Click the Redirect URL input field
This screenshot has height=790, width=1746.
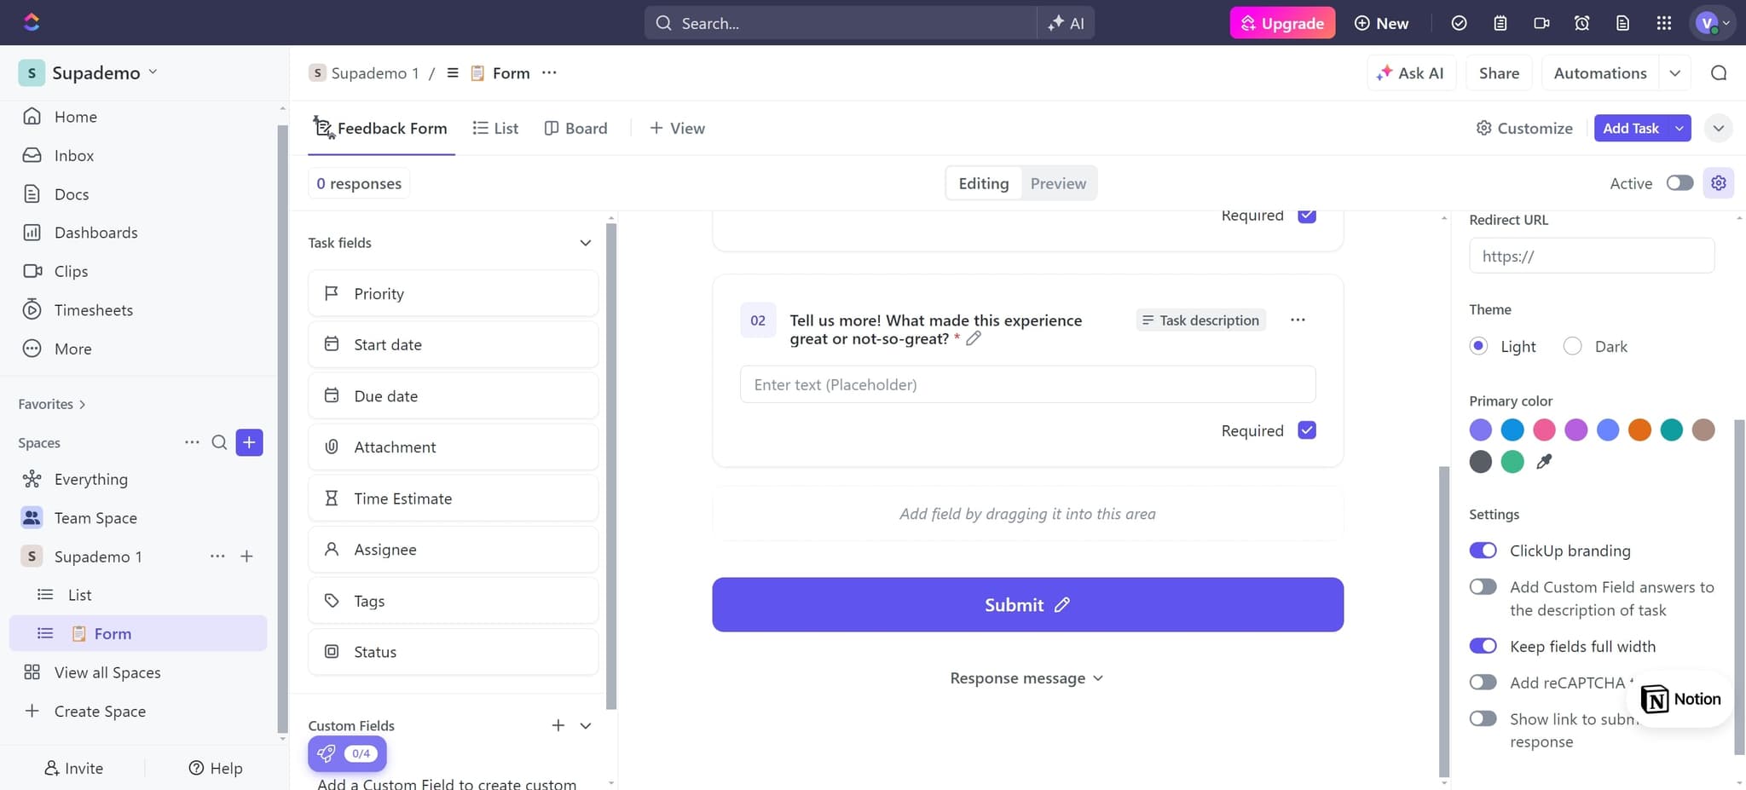tap(1591, 256)
